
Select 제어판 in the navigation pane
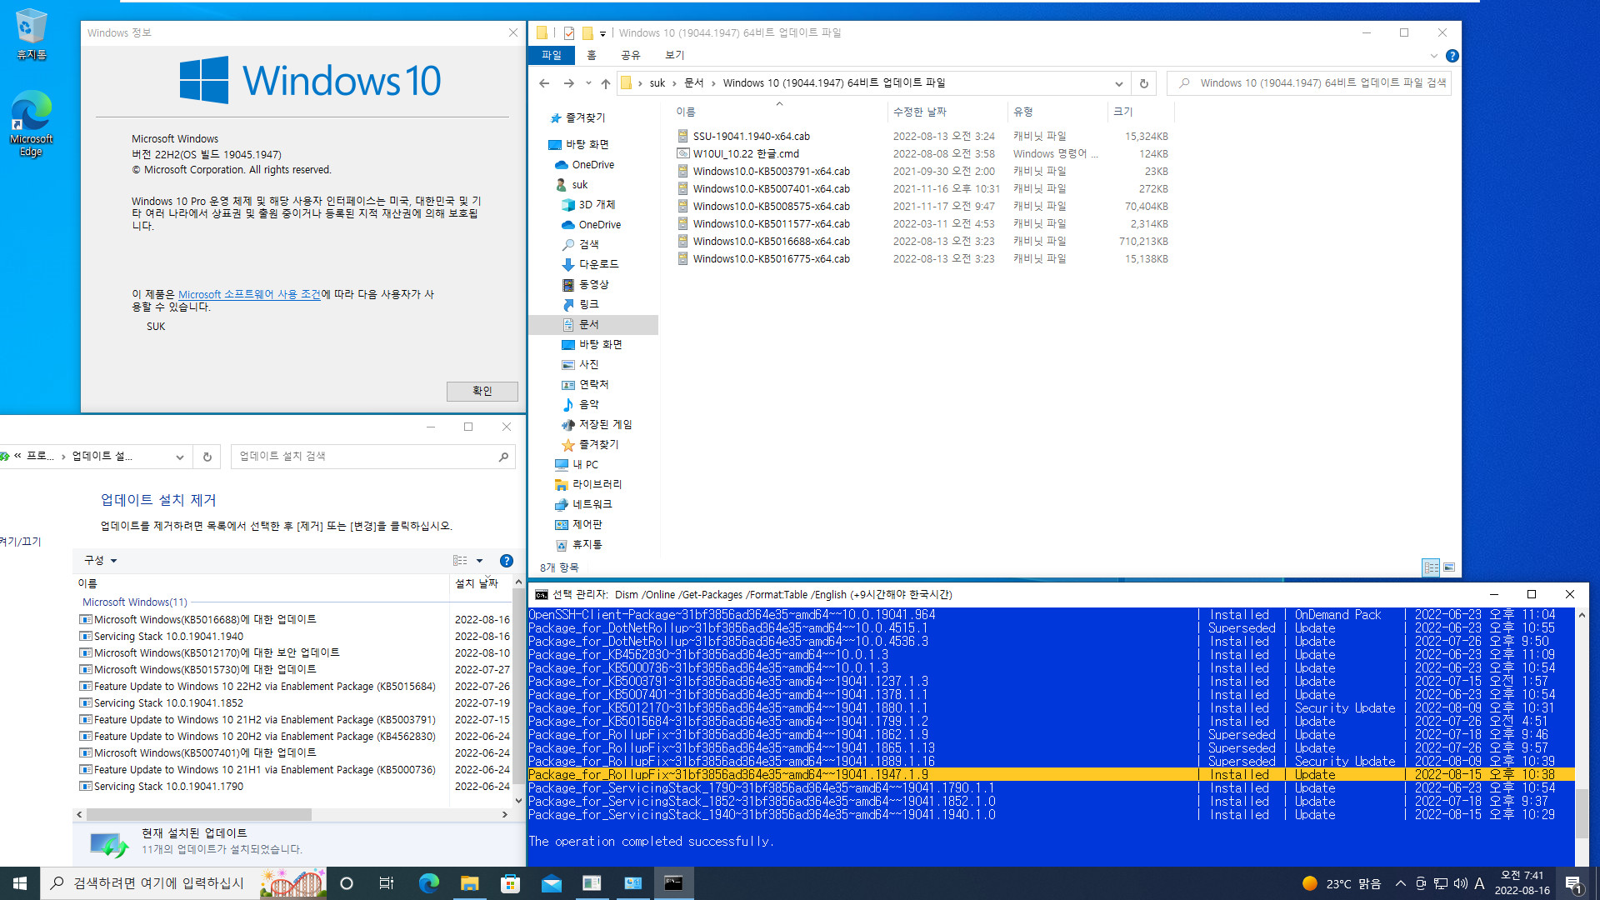click(587, 524)
